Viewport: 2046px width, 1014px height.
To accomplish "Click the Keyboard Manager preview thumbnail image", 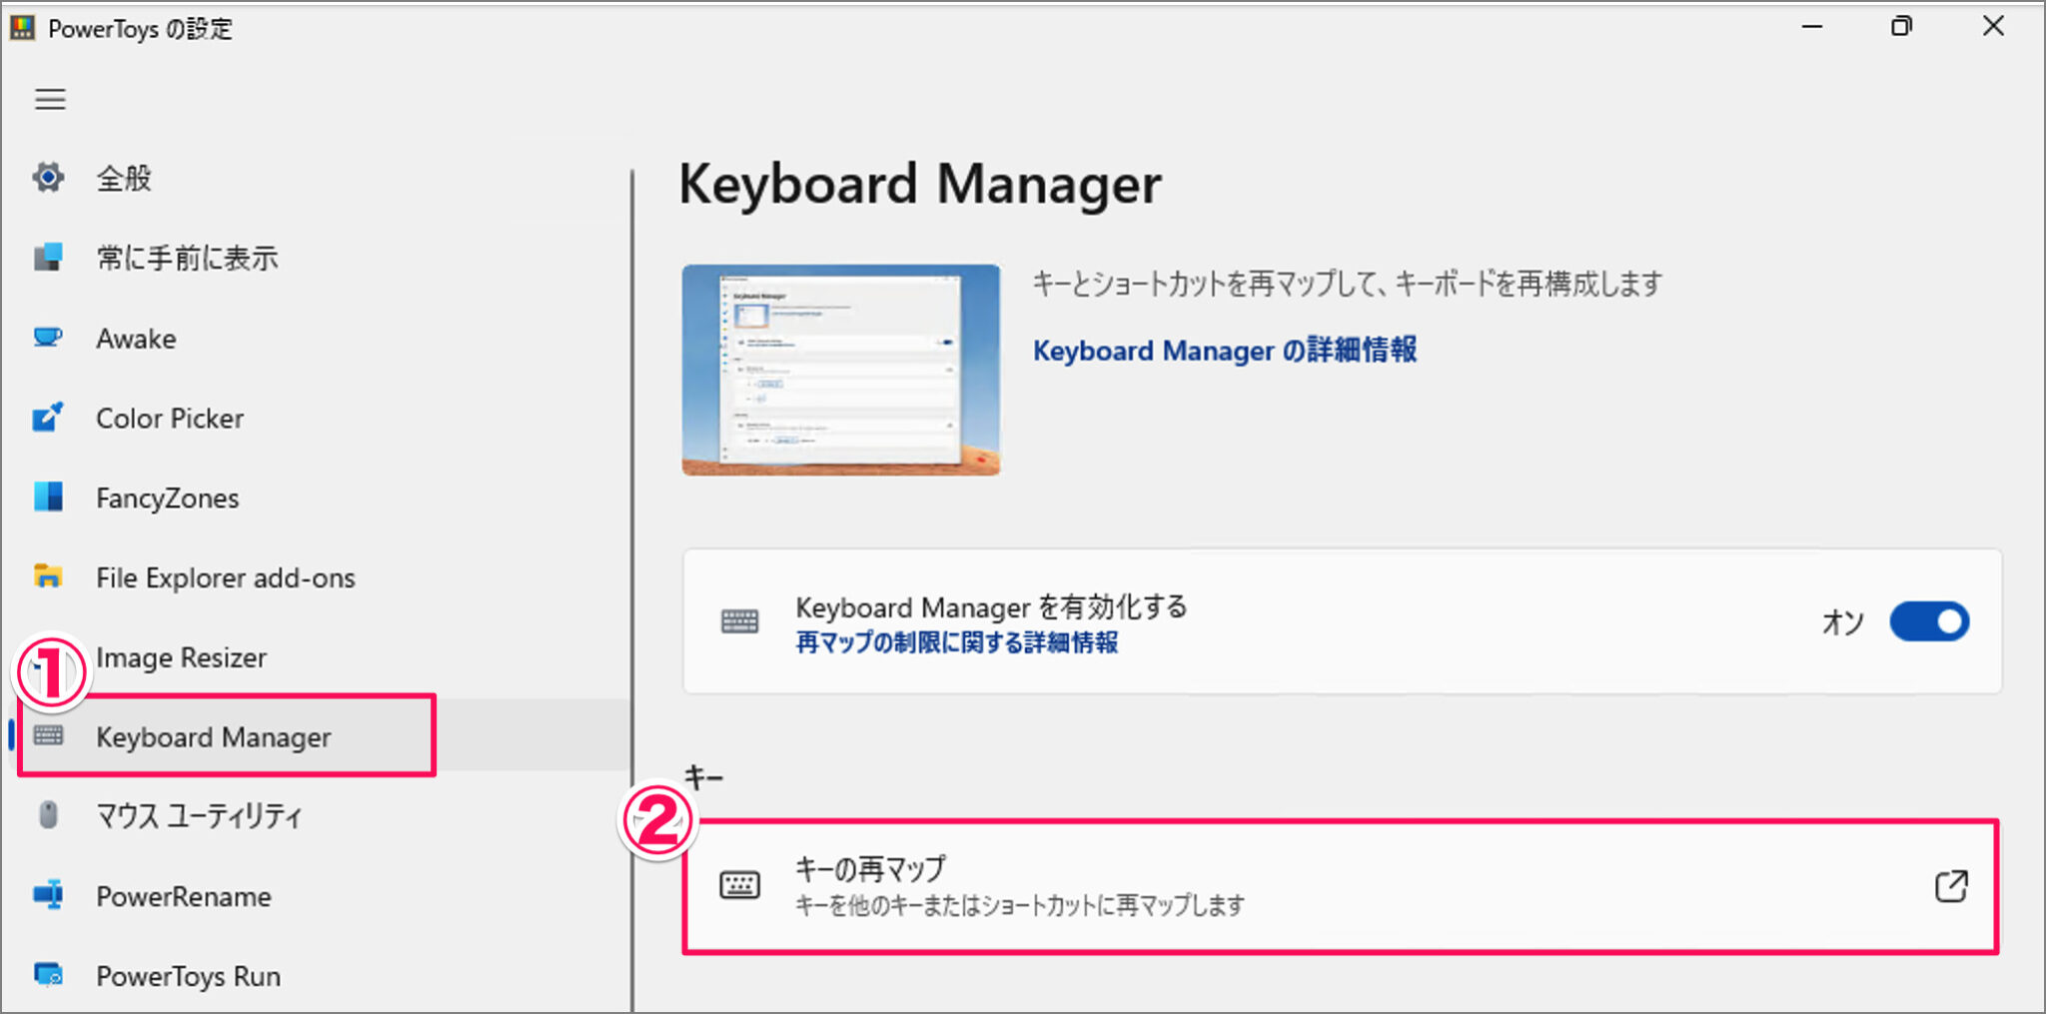I will coord(841,370).
